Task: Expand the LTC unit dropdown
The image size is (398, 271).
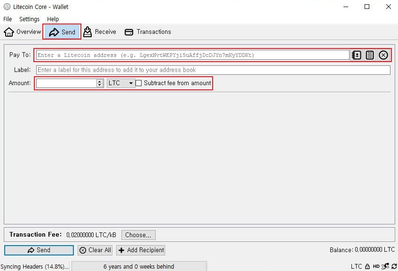Action: point(121,83)
